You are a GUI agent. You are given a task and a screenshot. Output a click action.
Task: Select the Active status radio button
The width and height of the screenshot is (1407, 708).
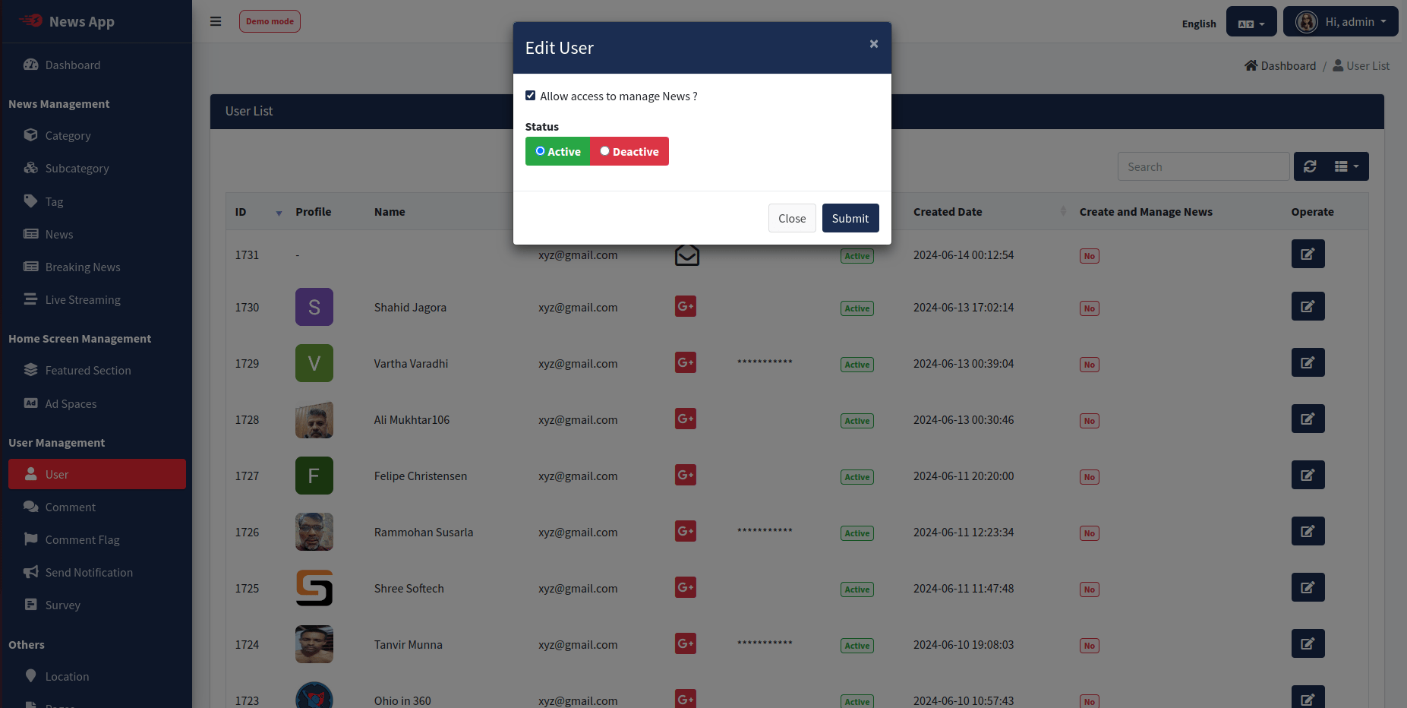pos(540,151)
